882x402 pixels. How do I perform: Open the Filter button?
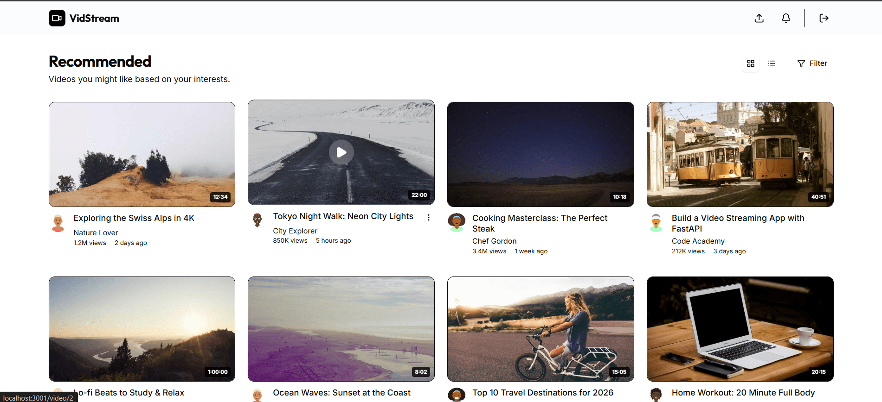click(x=812, y=63)
